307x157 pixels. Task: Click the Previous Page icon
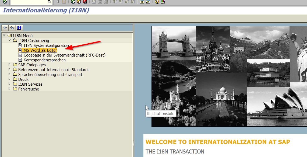tap(121, 2)
